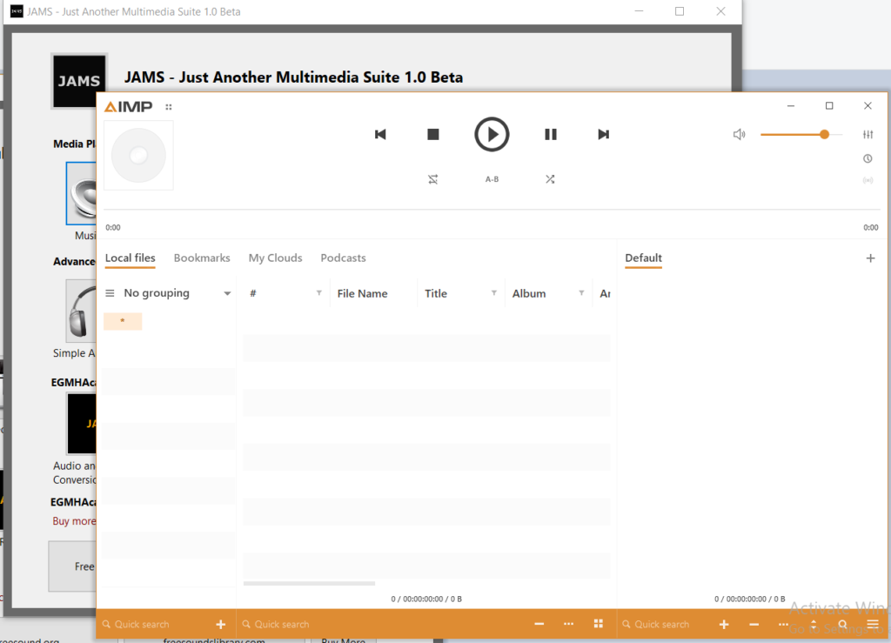Open library more options dots
The width and height of the screenshot is (891, 643).
pyautogui.click(x=568, y=624)
